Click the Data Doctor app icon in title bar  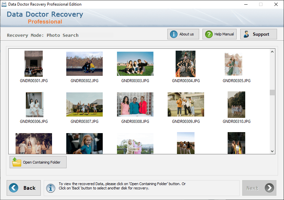(4, 4)
